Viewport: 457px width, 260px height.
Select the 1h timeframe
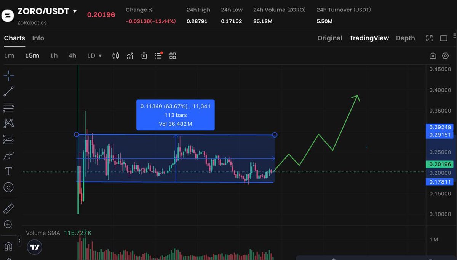(x=54, y=56)
